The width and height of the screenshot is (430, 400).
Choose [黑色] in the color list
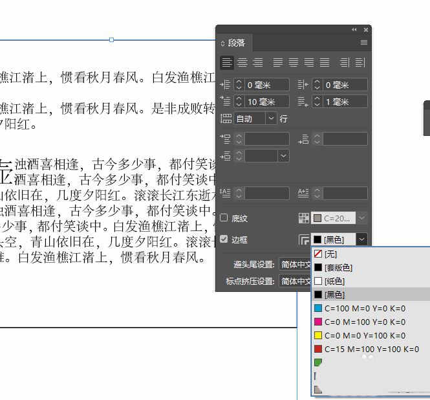[371, 294]
